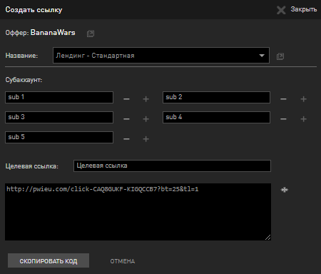Click the plus icon next to sub 1
Viewport: 321px width, 274px height.
pyautogui.click(x=146, y=98)
